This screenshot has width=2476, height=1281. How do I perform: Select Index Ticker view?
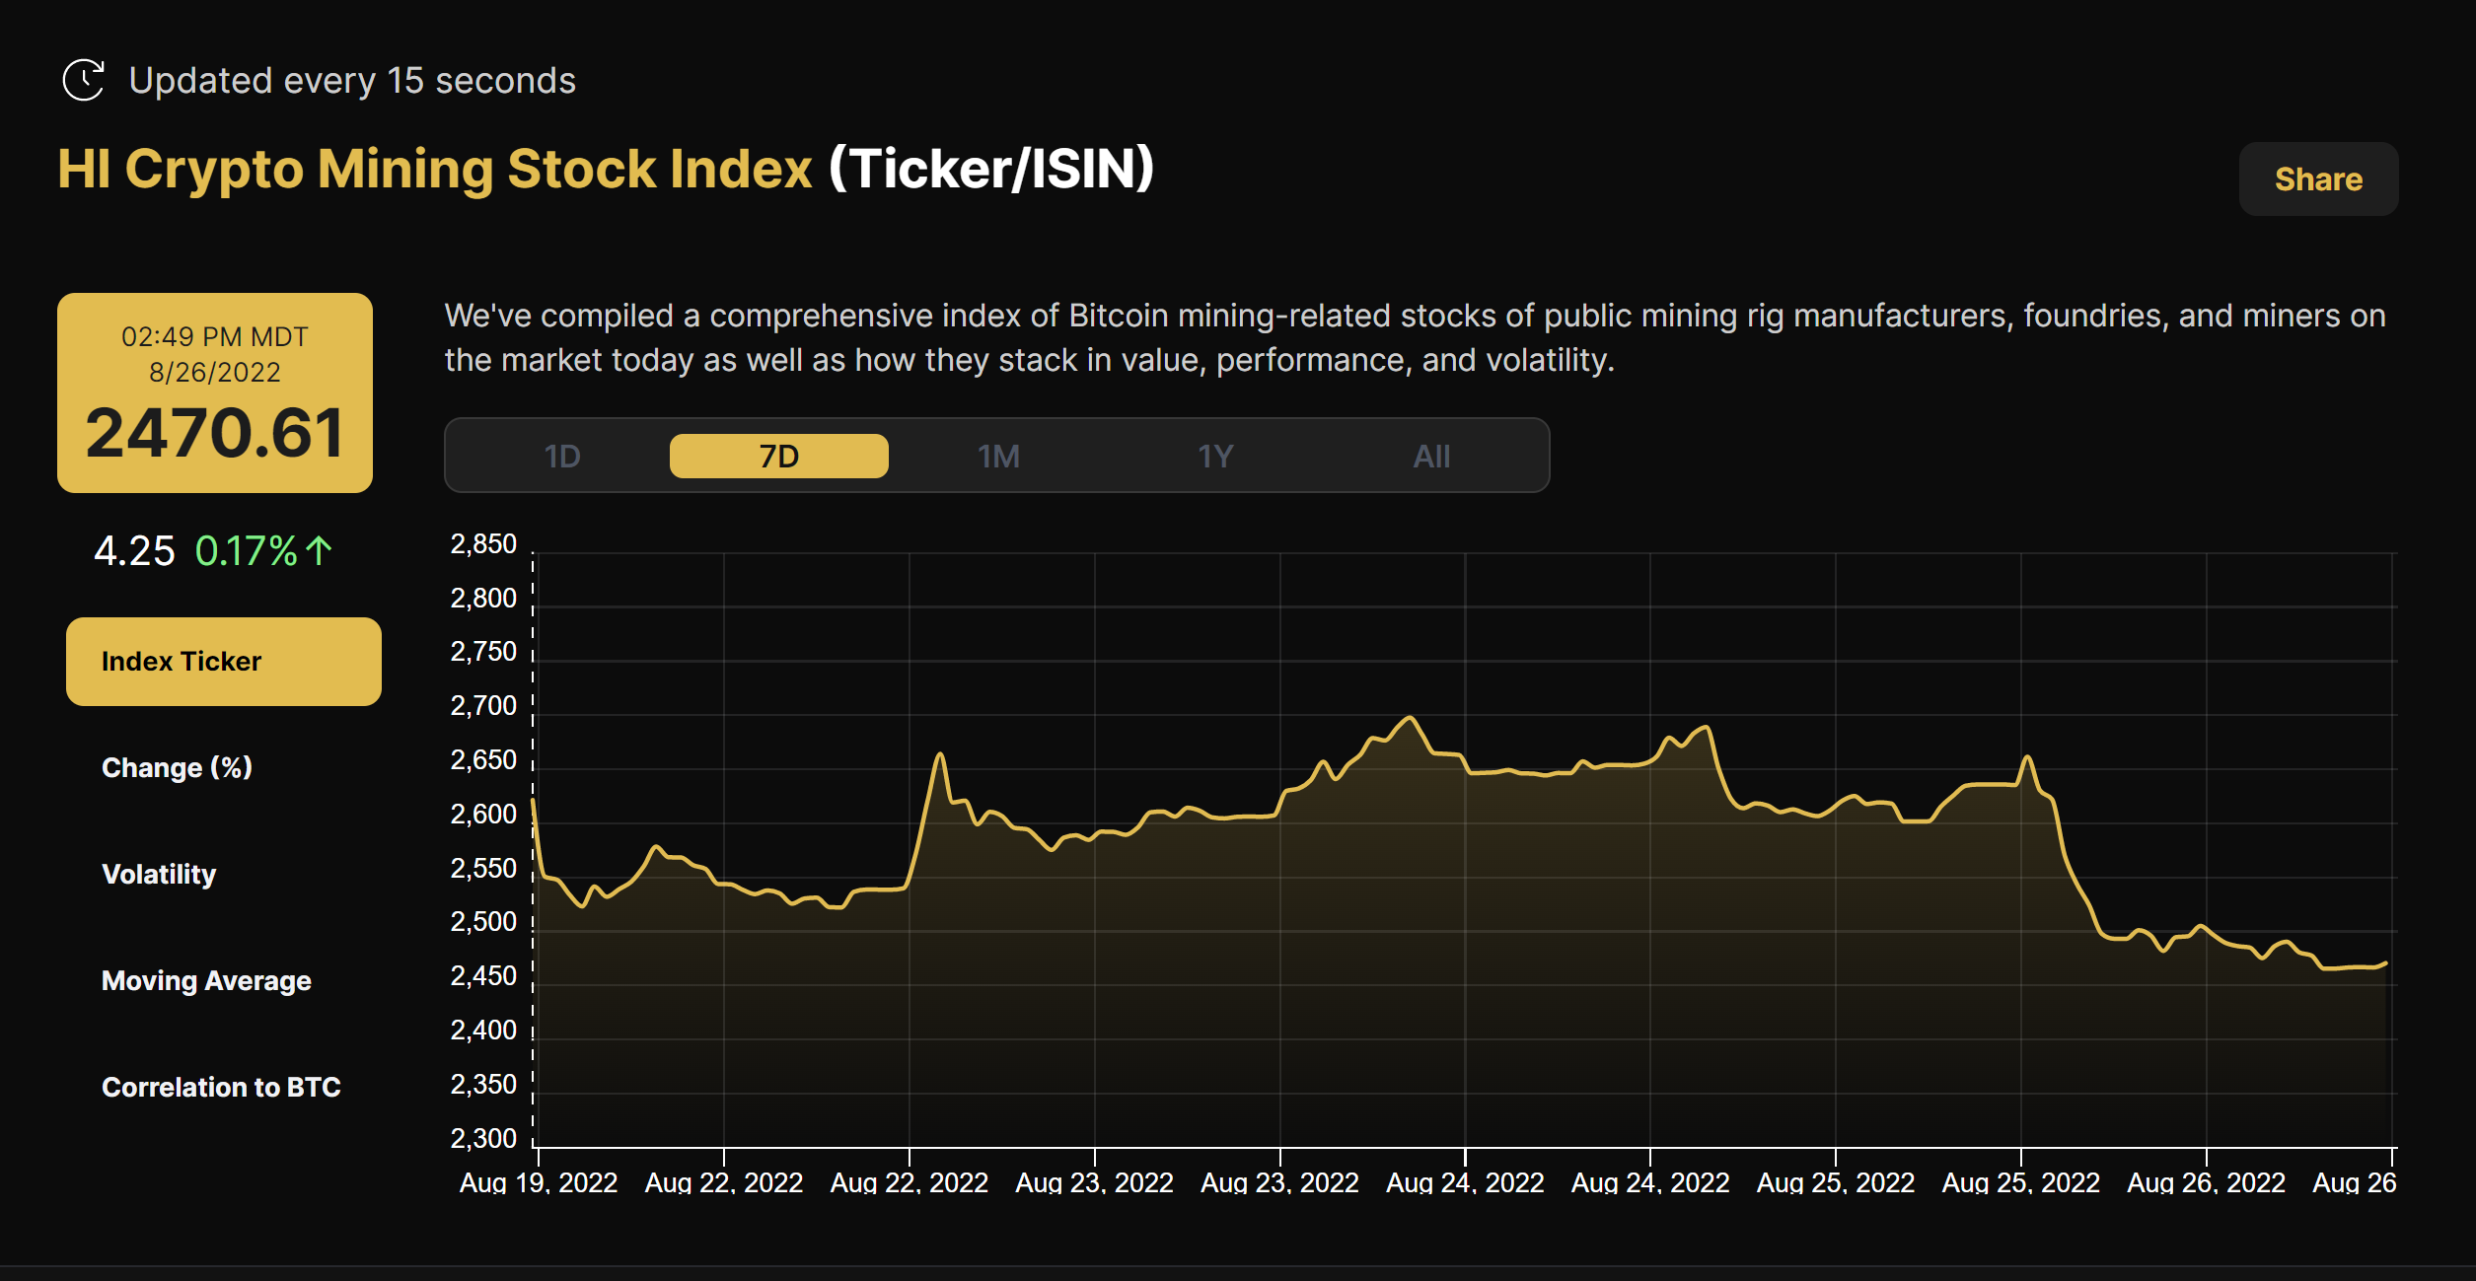224,661
